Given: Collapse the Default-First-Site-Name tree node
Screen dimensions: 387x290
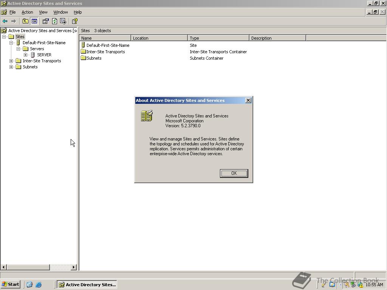Looking at the screenshot, I should [11, 43].
